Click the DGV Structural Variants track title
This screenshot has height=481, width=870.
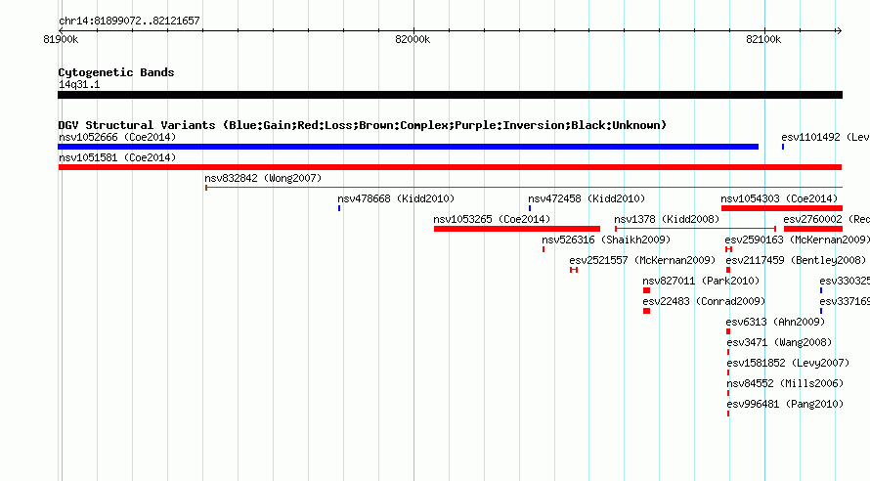(x=362, y=125)
